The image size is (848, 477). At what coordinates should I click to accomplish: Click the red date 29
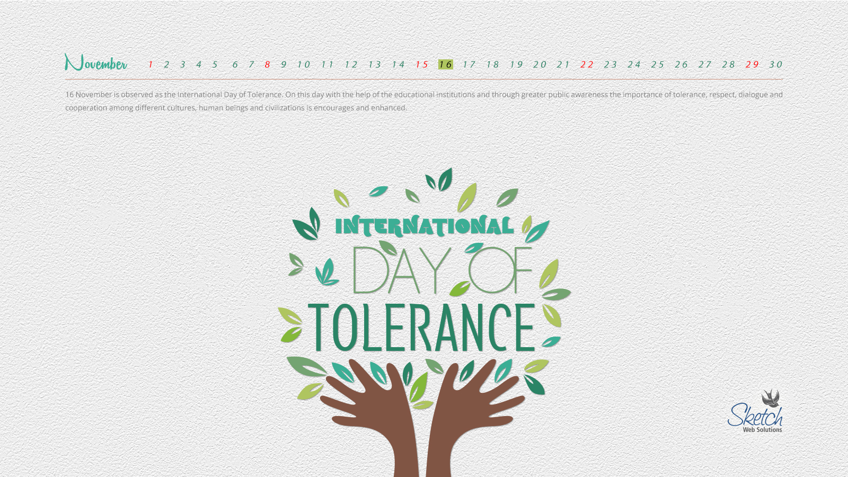pyautogui.click(x=753, y=65)
